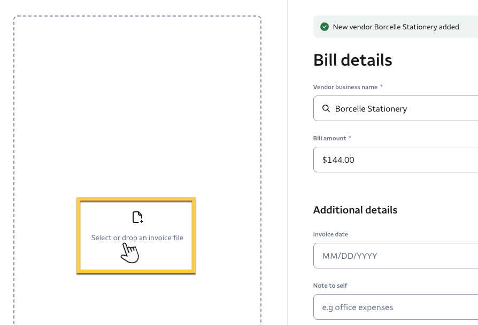Viewport: 478px width, 325px height.
Task: Select the "Borcelle Stationery" text in vendor field
Action: (x=371, y=109)
